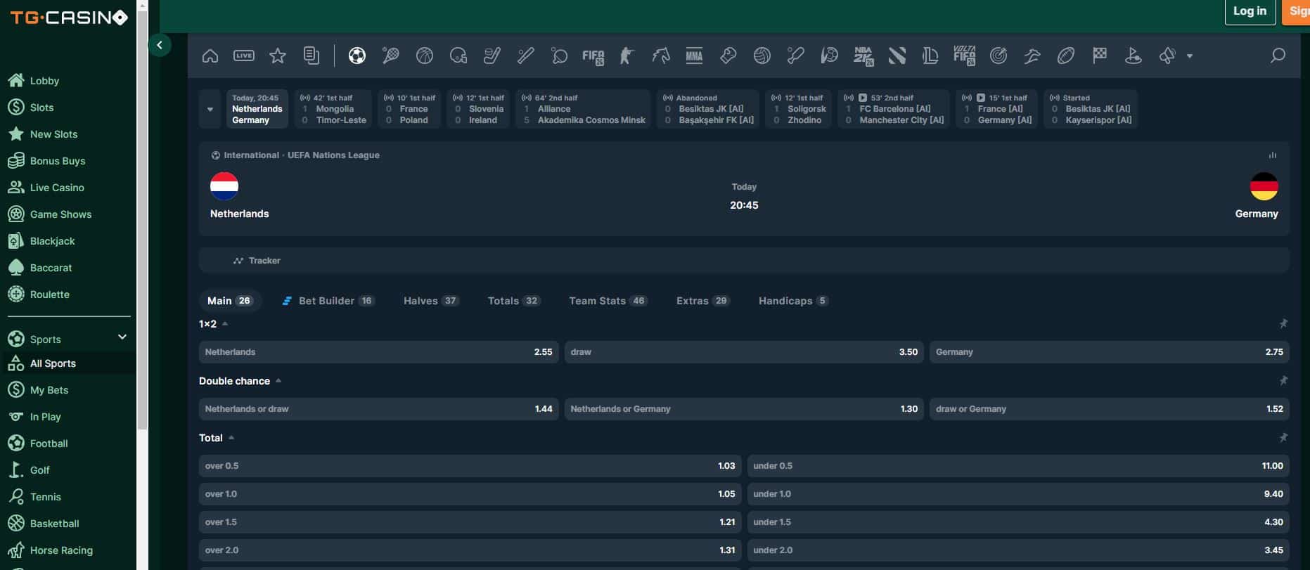Collapse the Double chance section
Image resolution: width=1310 pixels, height=570 pixels.
[x=278, y=380]
